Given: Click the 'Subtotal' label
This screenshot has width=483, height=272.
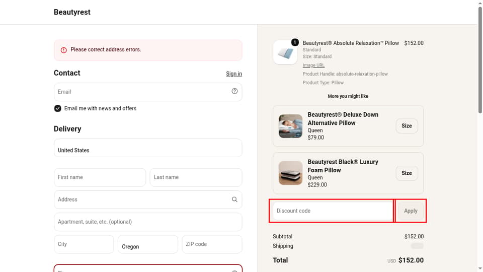Looking at the screenshot, I should [282, 237].
